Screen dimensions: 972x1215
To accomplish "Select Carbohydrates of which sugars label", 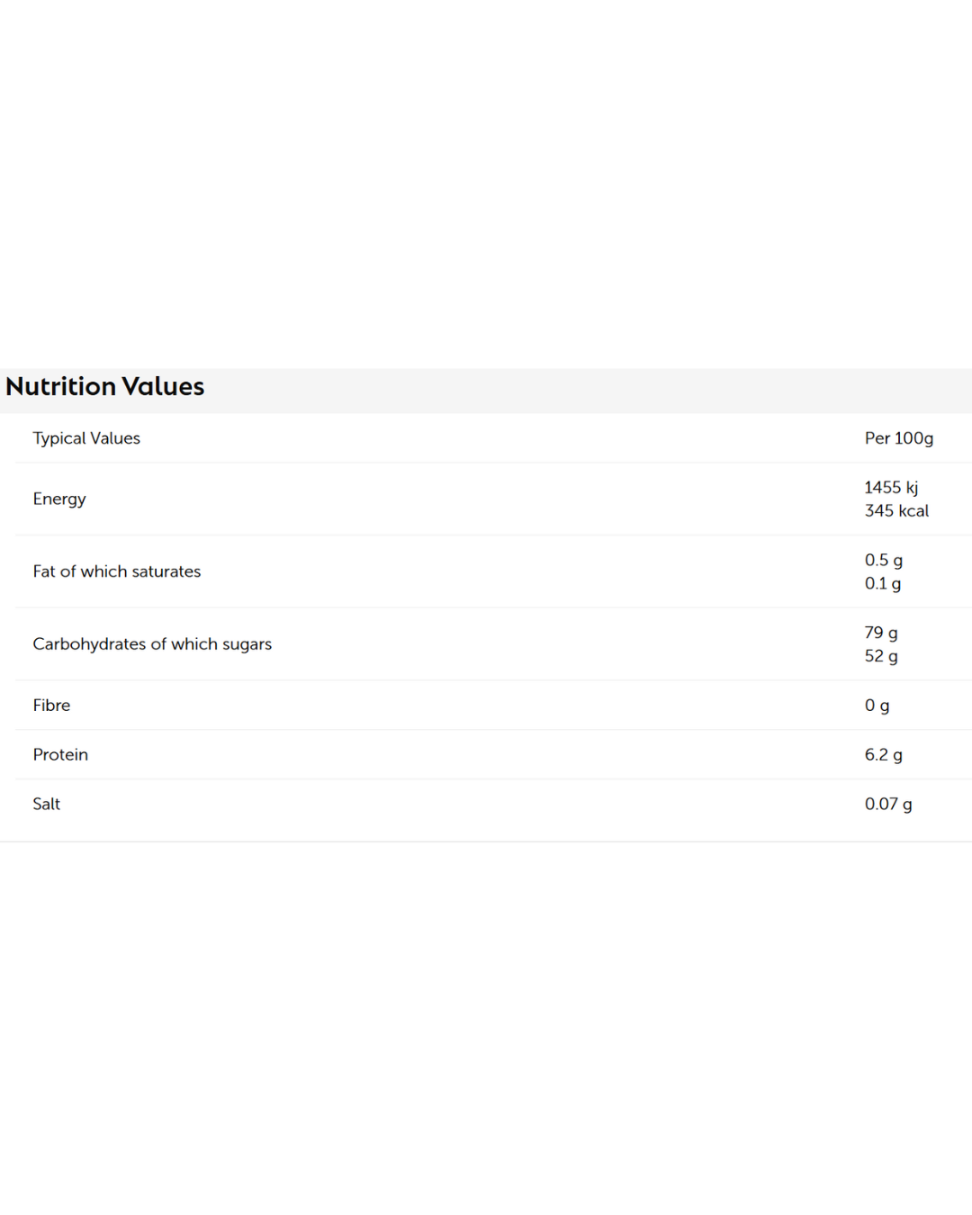I will (152, 644).
